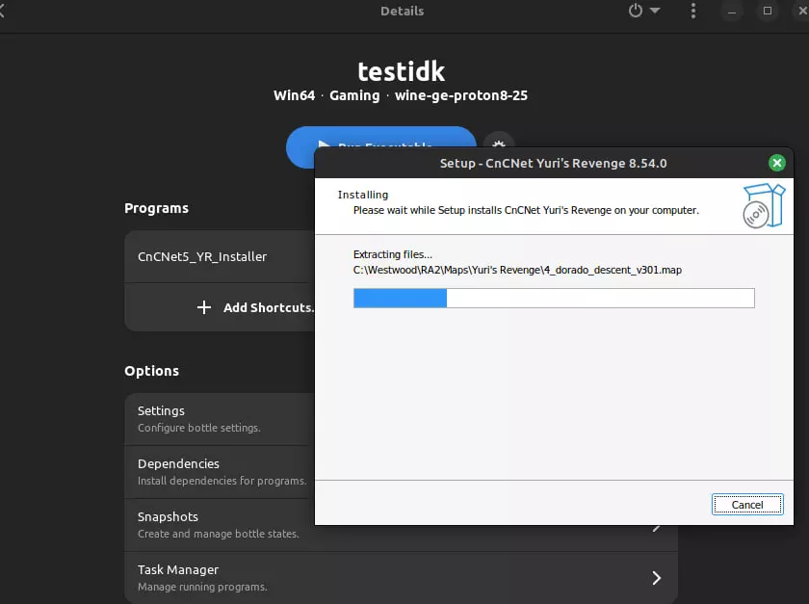Click the Details window title
The height and width of the screenshot is (604, 809).
(402, 11)
